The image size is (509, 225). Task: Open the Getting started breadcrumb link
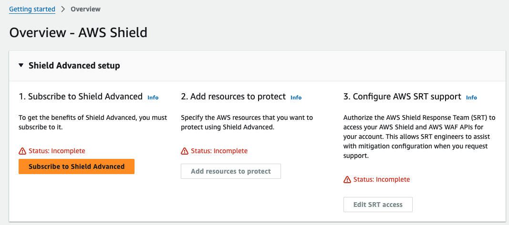tap(32, 9)
